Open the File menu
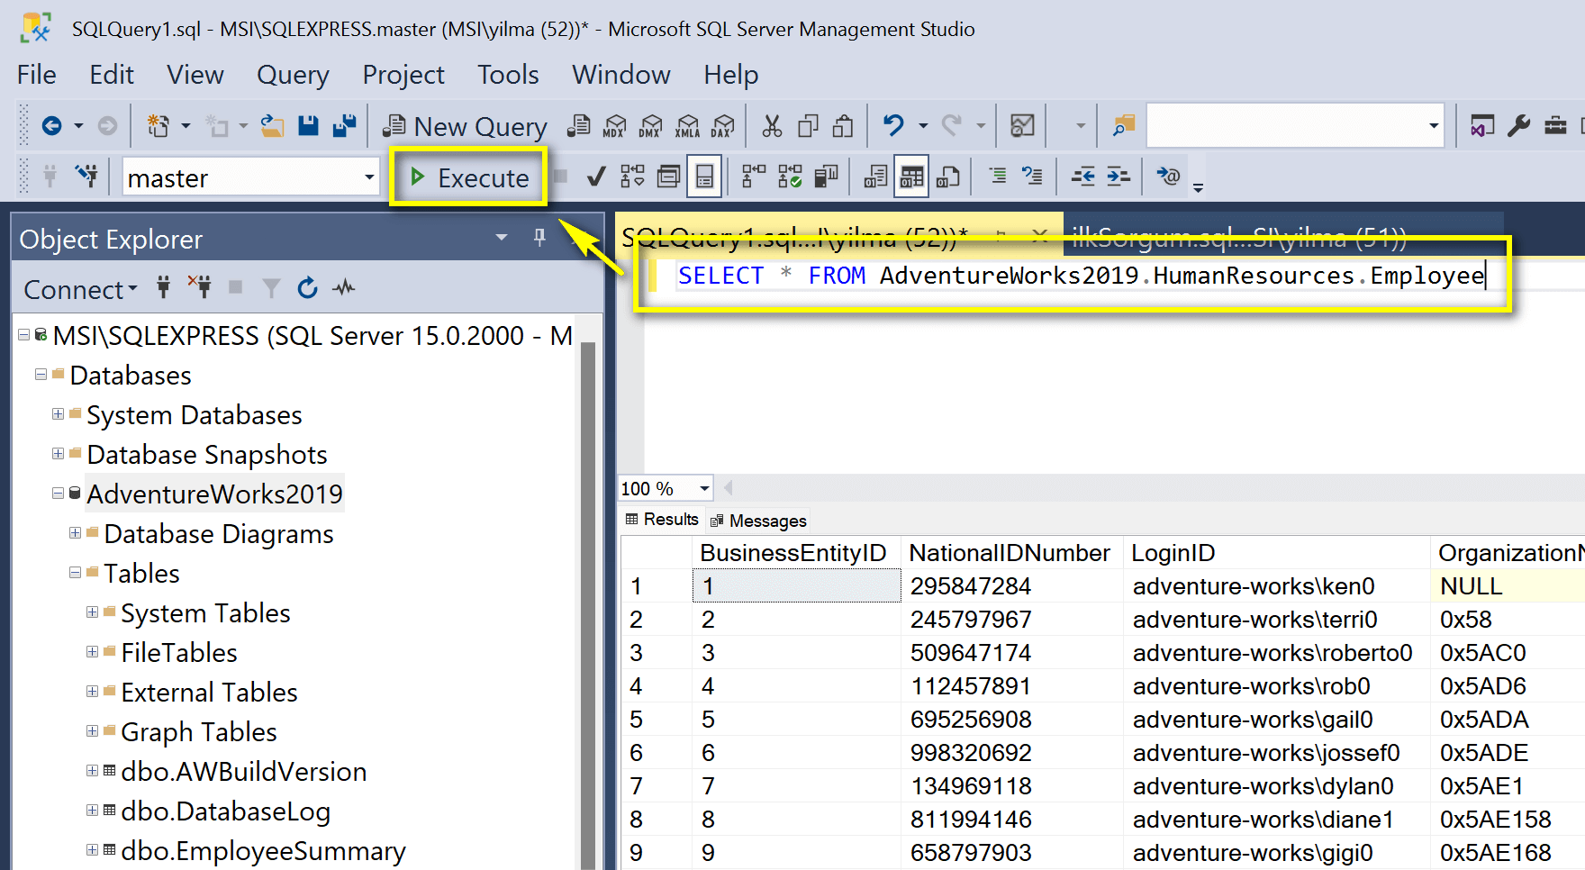The image size is (1585, 870). (37, 75)
